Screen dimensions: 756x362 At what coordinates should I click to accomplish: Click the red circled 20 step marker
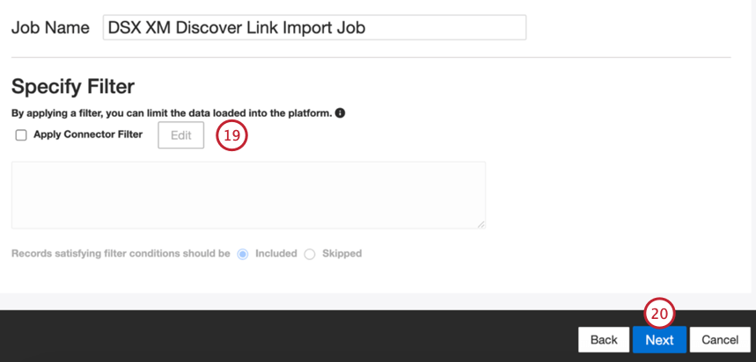point(659,314)
